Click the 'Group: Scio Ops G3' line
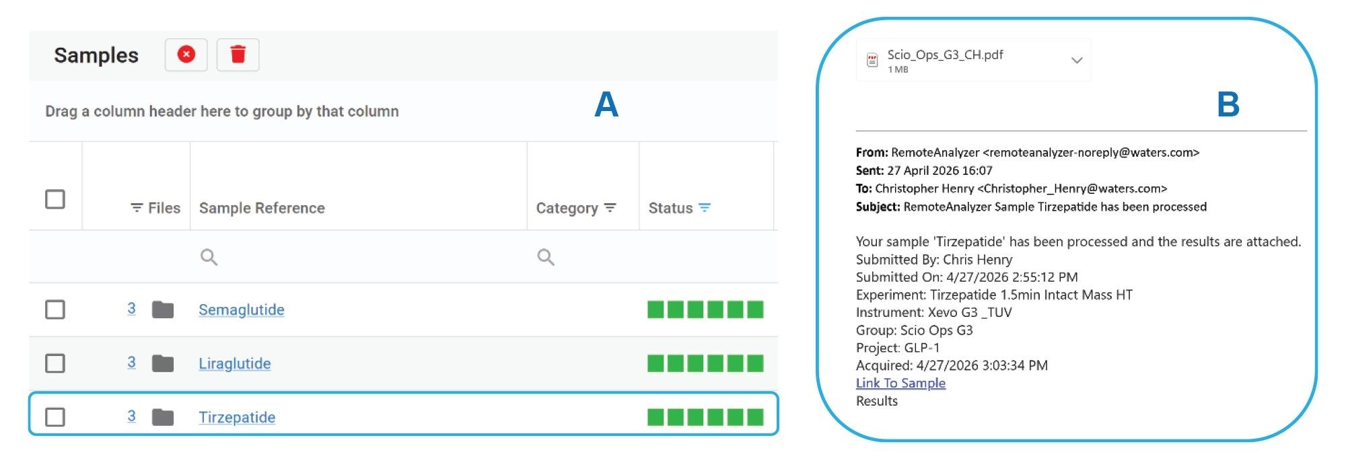This screenshot has width=1346, height=465. [x=914, y=330]
